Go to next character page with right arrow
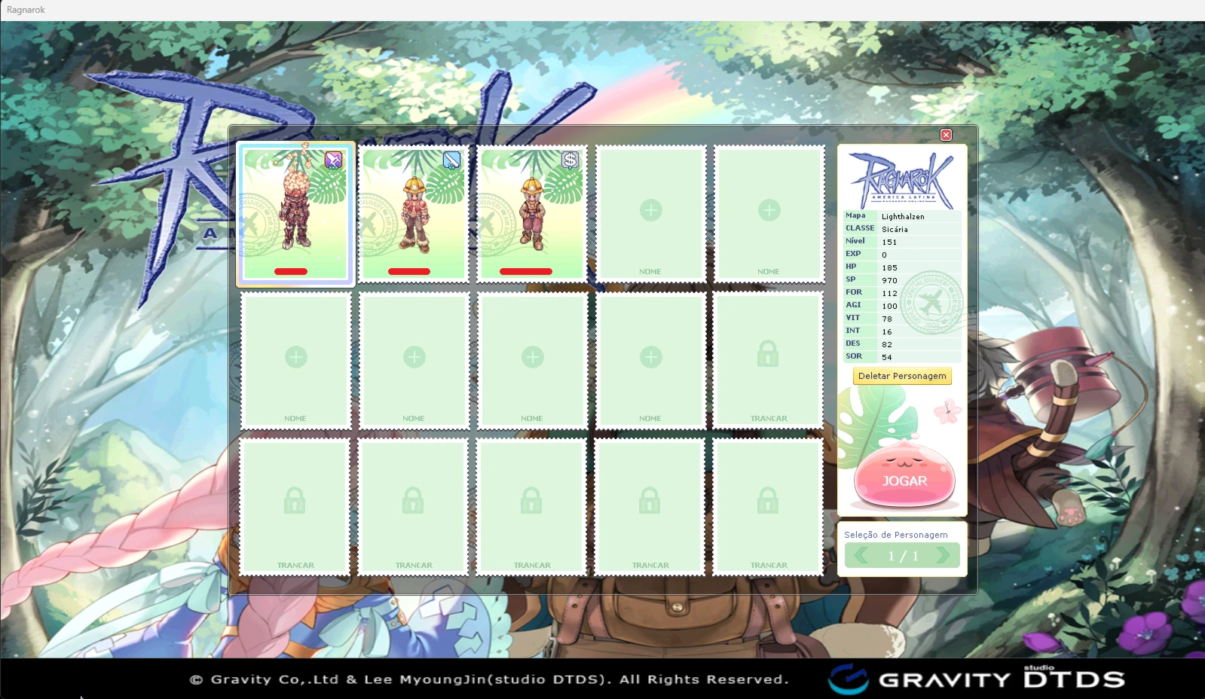The height and width of the screenshot is (699, 1205). (x=943, y=556)
